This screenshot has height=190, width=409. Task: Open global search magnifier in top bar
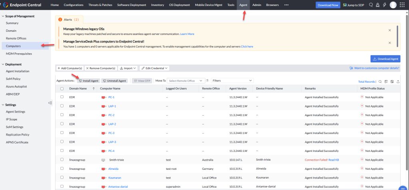click(x=371, y=5)
